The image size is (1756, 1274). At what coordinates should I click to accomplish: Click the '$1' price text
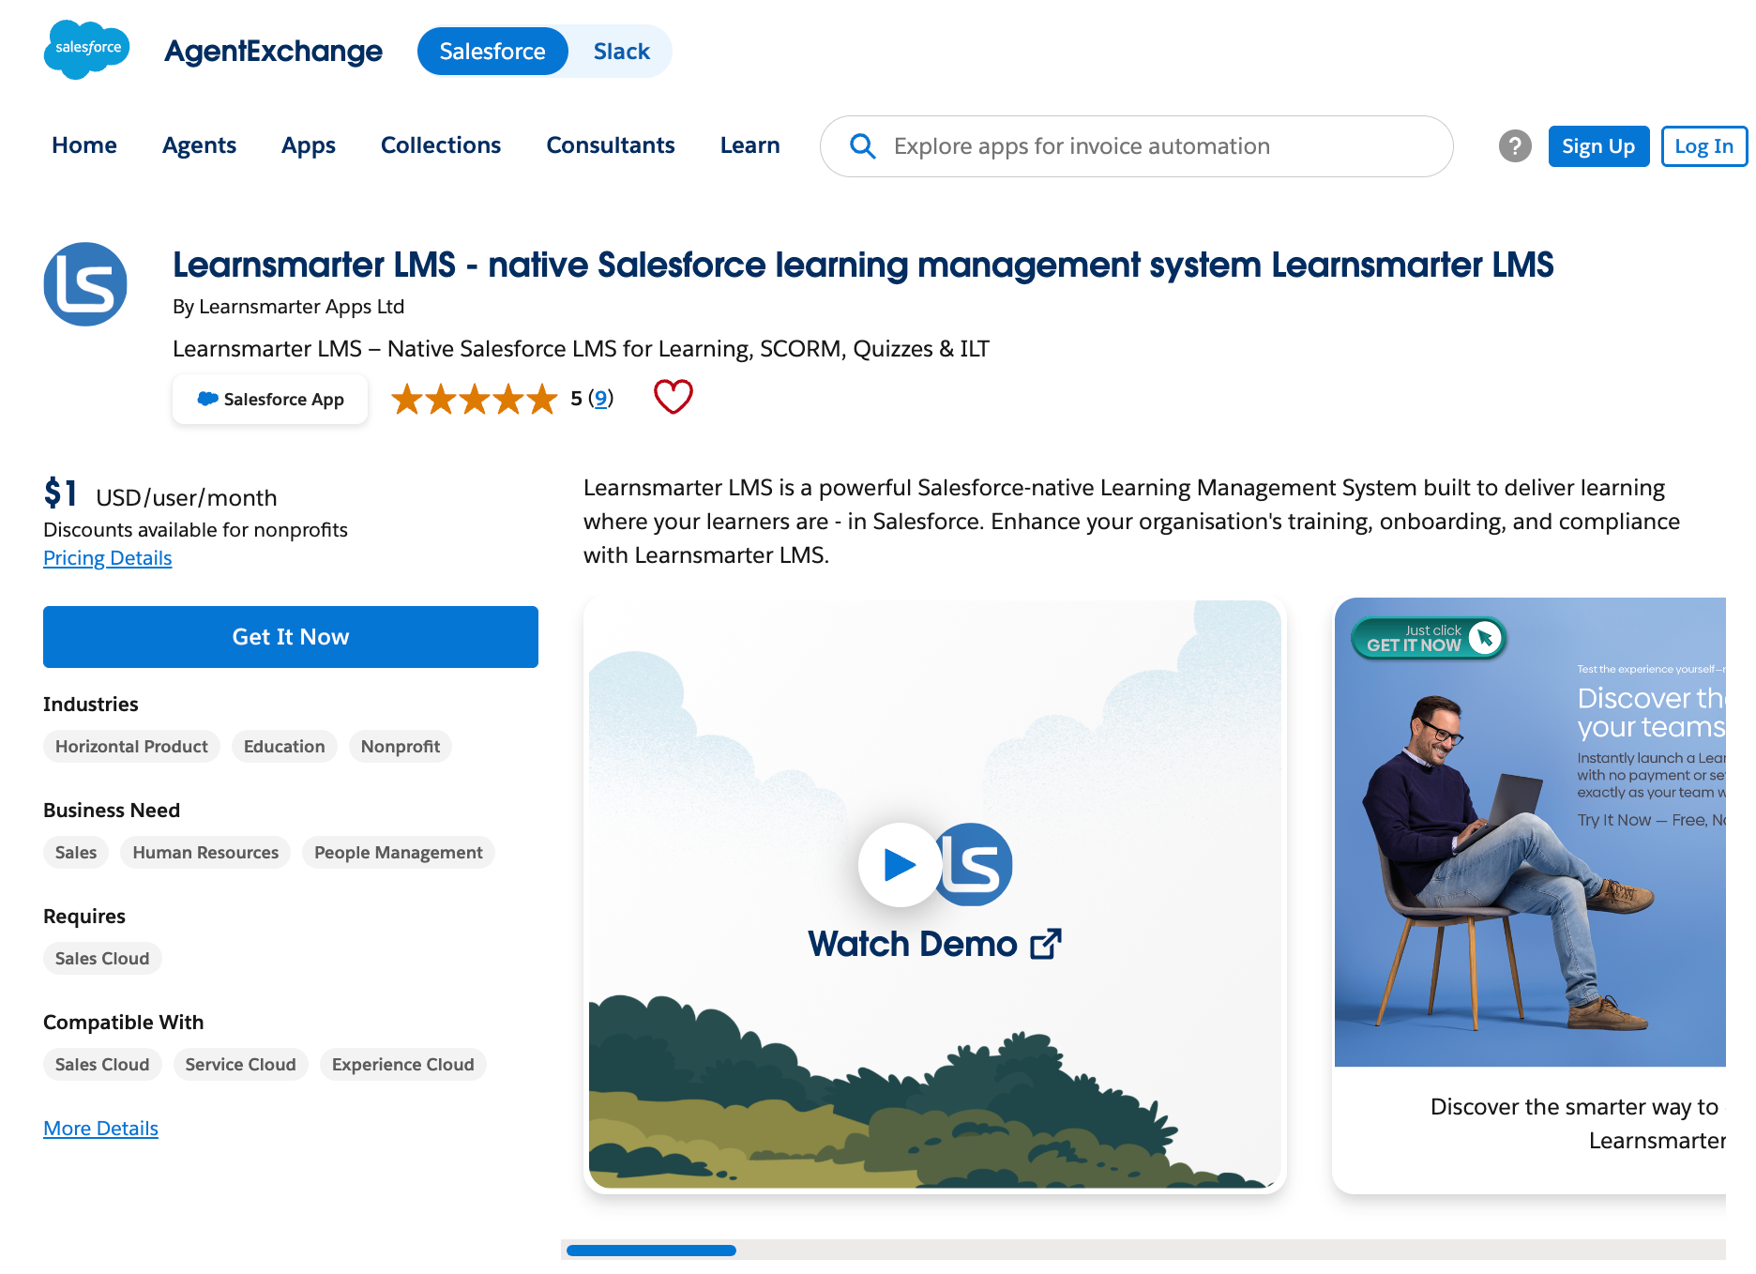pyautogui.click(x=61, y=493)
